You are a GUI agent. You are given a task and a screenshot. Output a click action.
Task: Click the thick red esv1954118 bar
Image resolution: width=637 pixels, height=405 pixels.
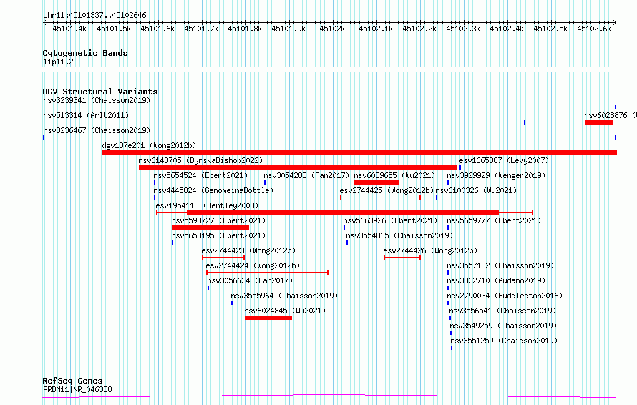pyautogui.click(x=343, y=213)
